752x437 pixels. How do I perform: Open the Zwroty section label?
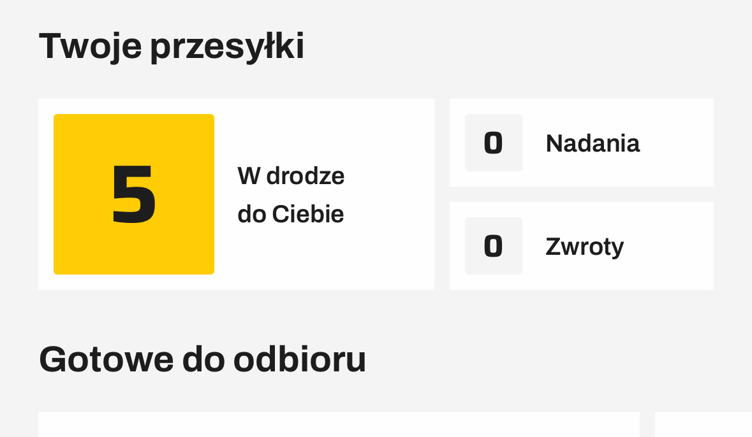coord(584,246)
